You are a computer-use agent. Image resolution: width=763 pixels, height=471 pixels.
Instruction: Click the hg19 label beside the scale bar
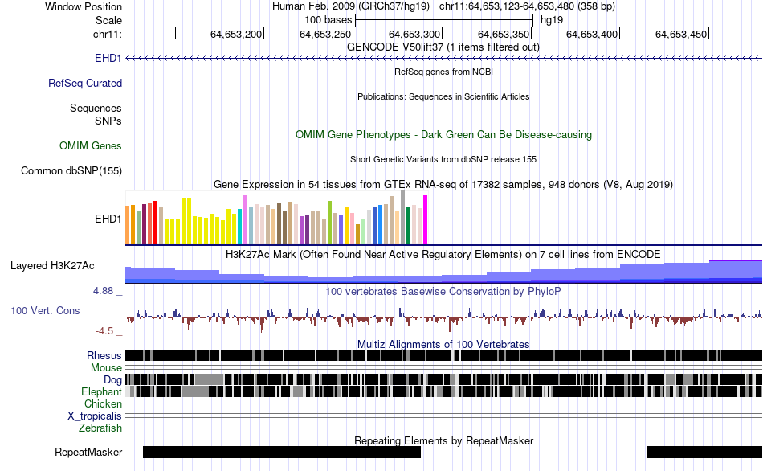click(552, 20)
